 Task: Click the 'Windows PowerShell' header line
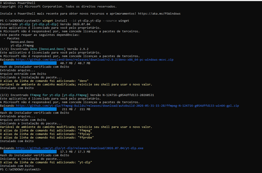click(18, 3)
